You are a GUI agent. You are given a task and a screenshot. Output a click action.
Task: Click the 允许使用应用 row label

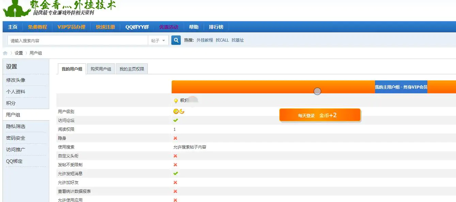click(x=70, y=200)
